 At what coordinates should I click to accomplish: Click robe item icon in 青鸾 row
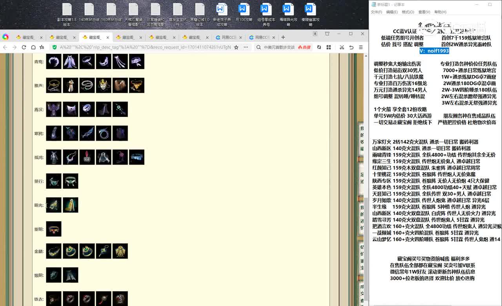[x=71, y=62]
